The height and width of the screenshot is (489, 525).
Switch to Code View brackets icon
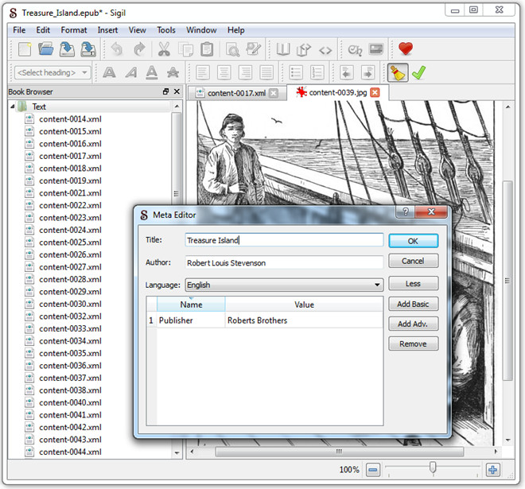coord(325,50)
